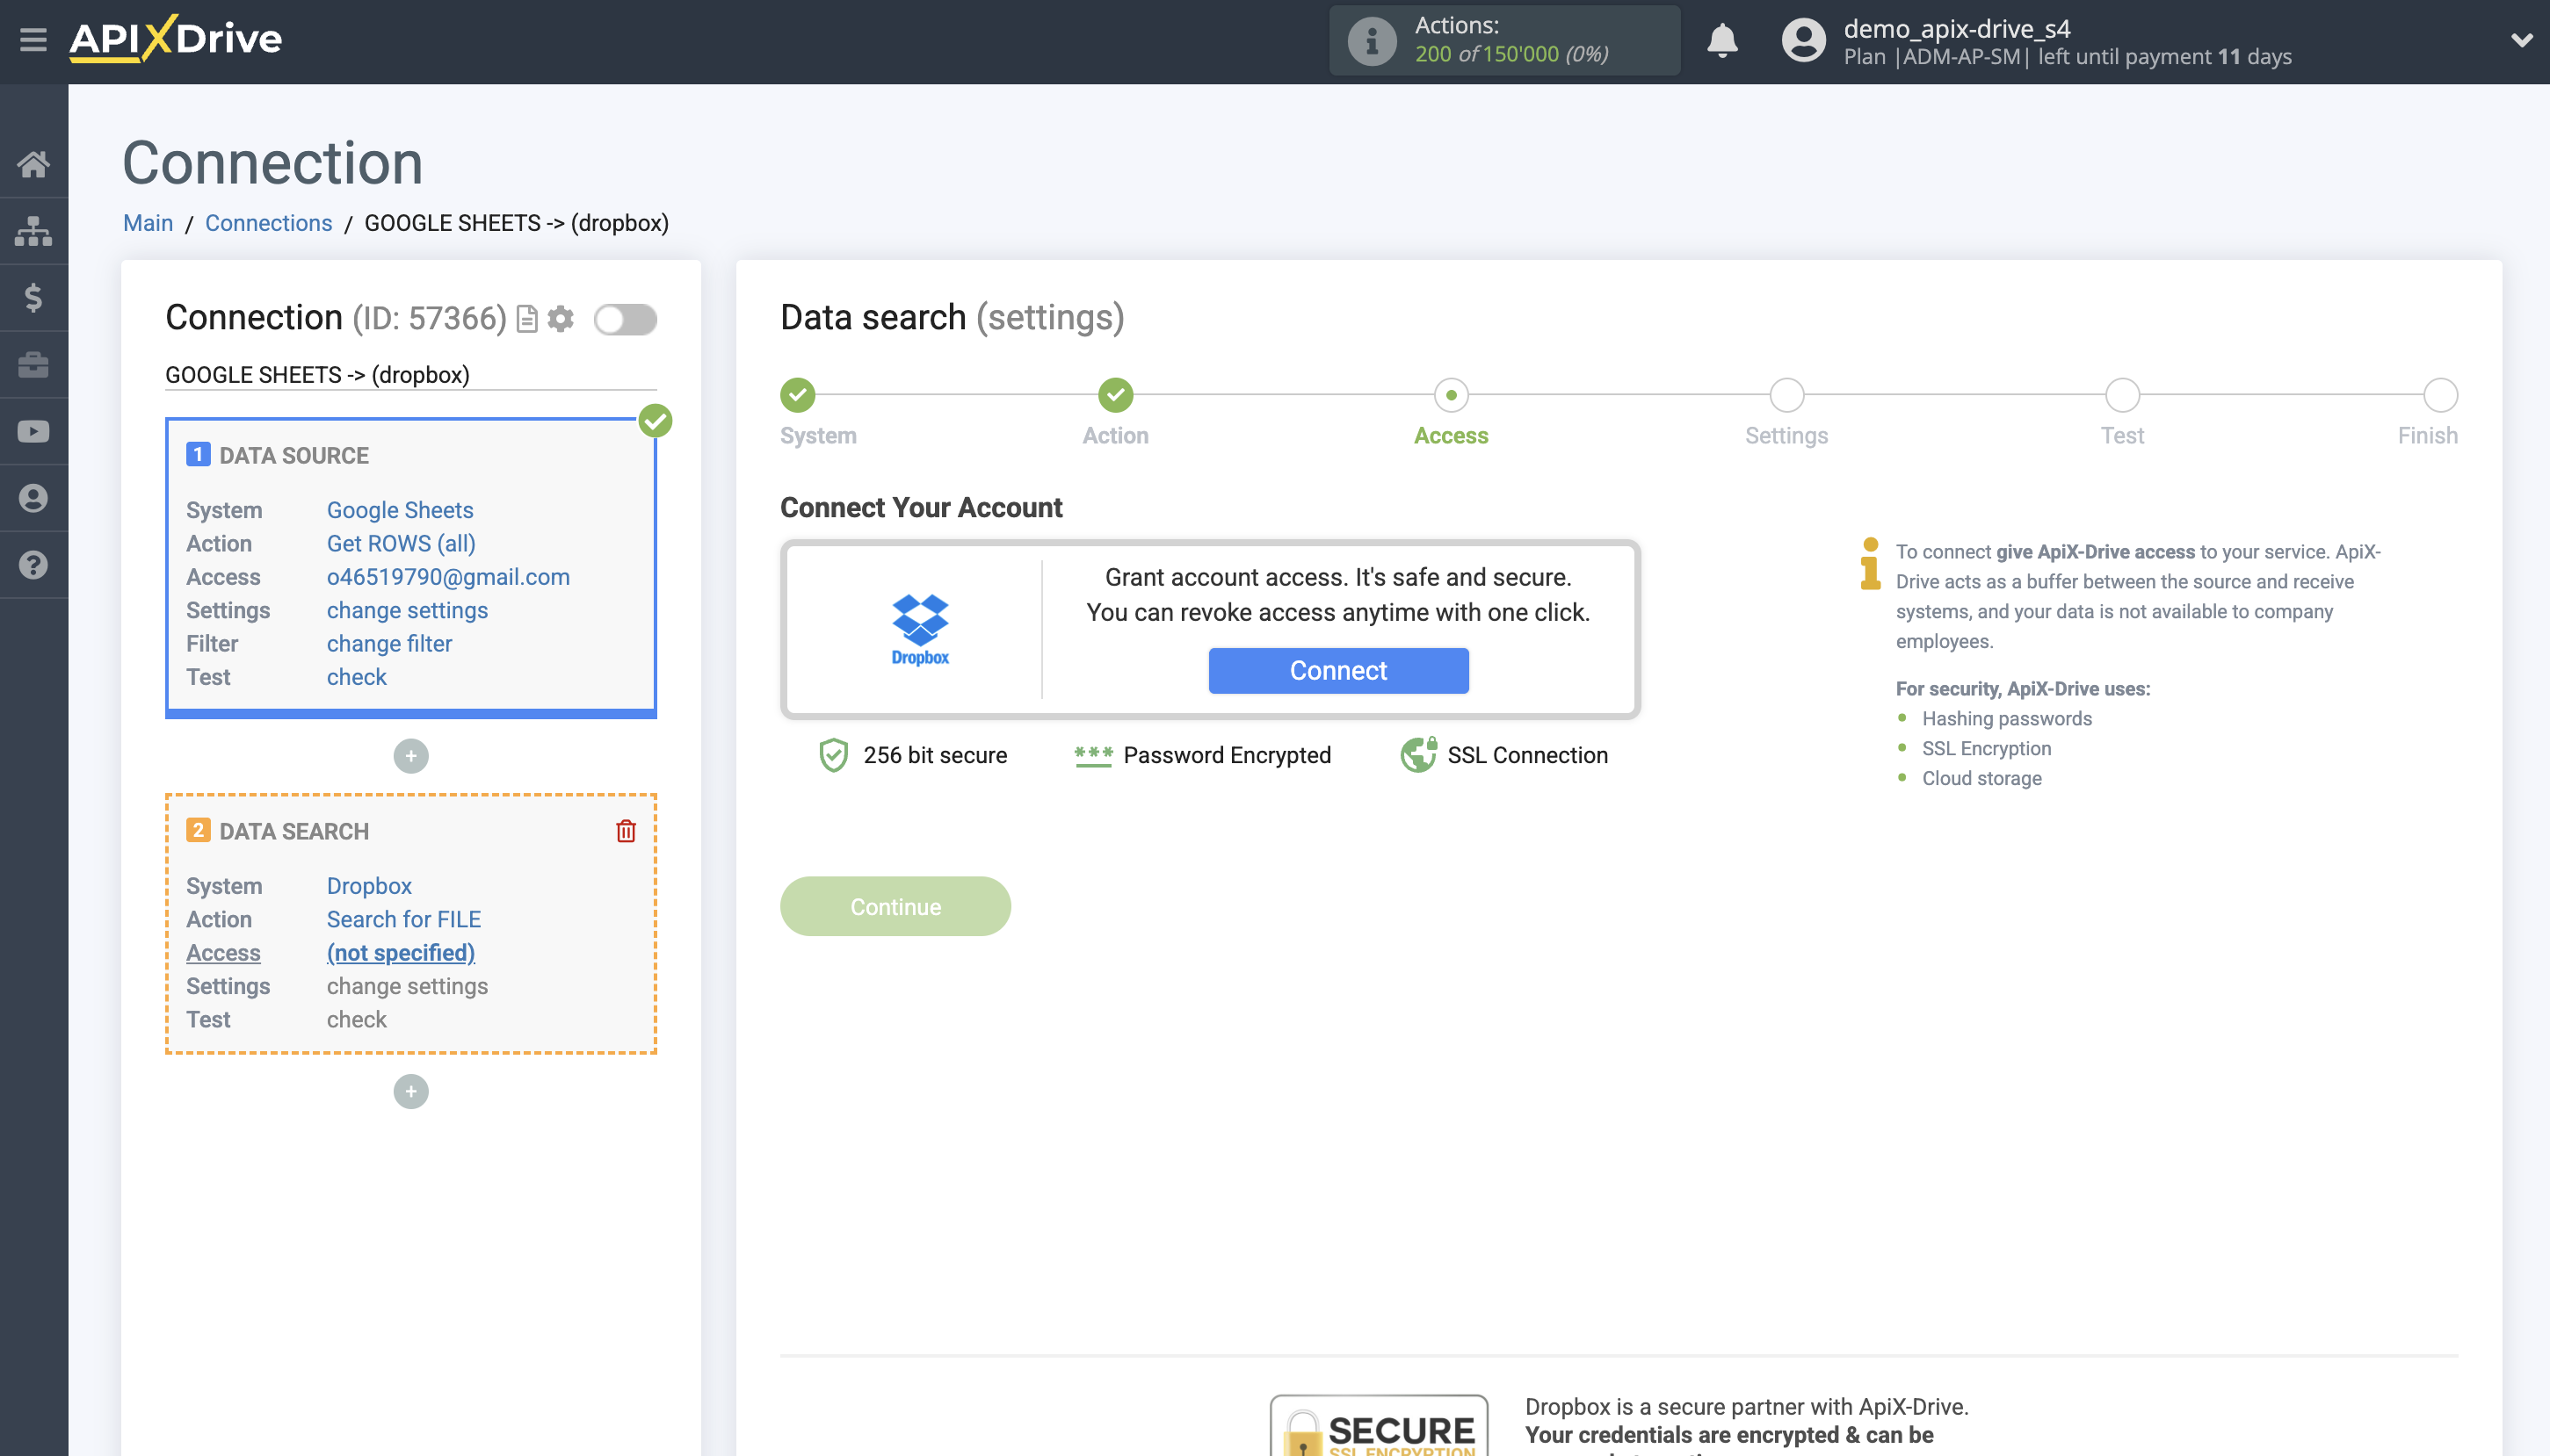Delete the Data Search block via trash icon

click(627, 830)
